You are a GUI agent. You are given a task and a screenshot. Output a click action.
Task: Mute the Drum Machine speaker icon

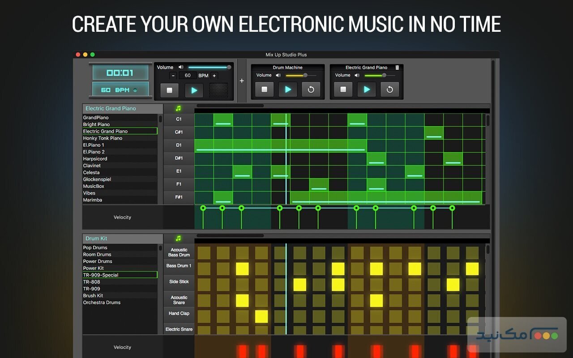[278, 75]
